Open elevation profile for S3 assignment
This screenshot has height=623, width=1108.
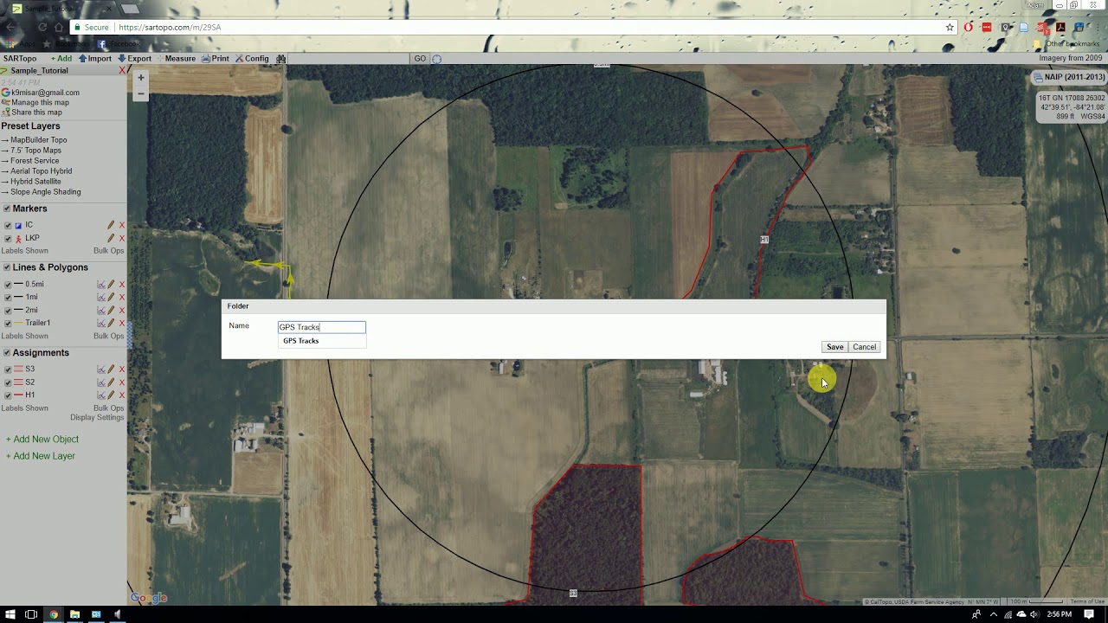coord(100,369)
